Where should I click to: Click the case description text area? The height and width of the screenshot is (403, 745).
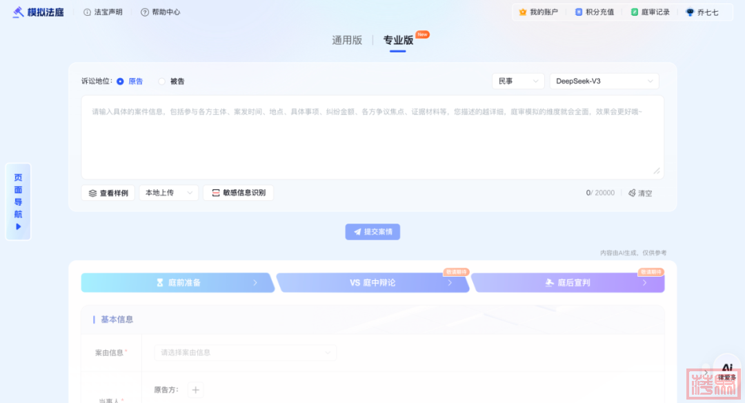point(372,138)
